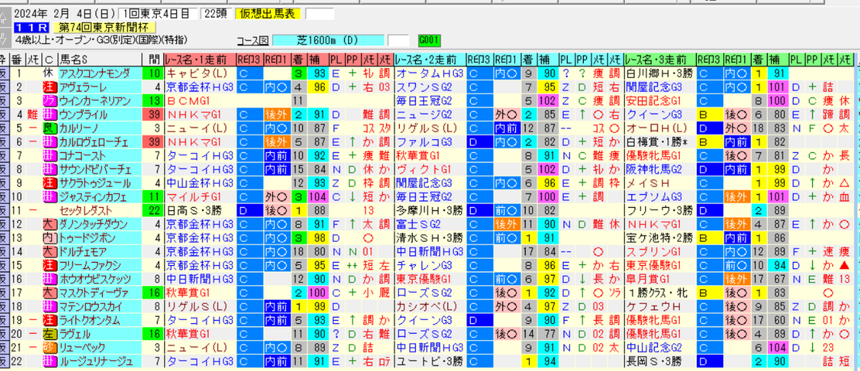Click the 22頭 runner count field
Viewport: 860px width, 371px height.
tap(216, 13)
